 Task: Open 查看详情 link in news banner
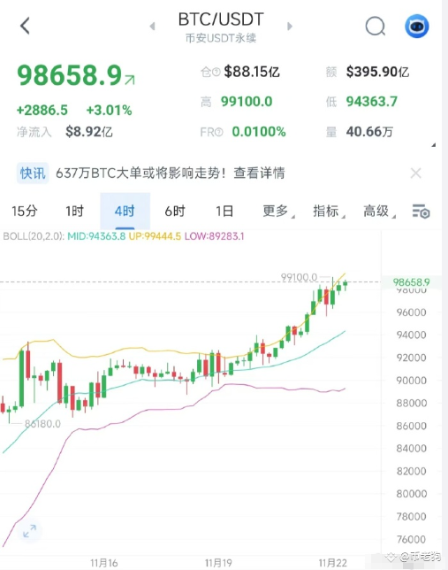click(259, 173)
